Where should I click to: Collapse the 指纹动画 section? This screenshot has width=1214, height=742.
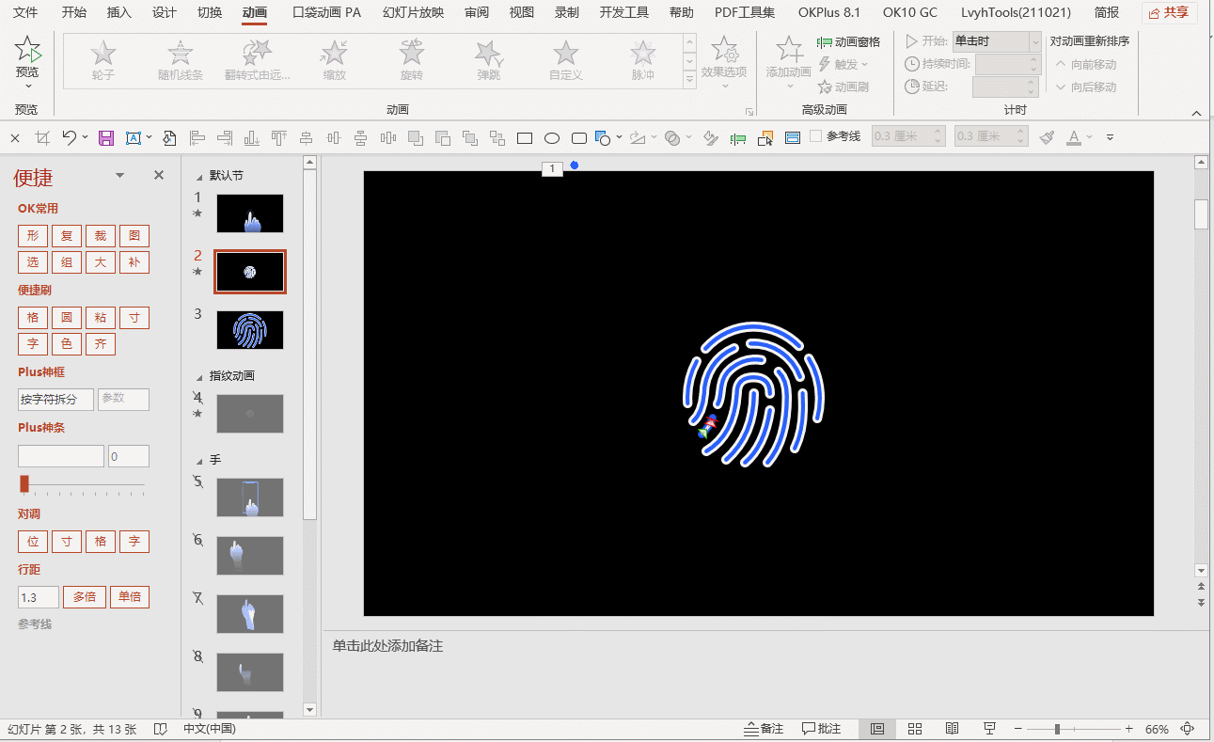click(199, 376)
